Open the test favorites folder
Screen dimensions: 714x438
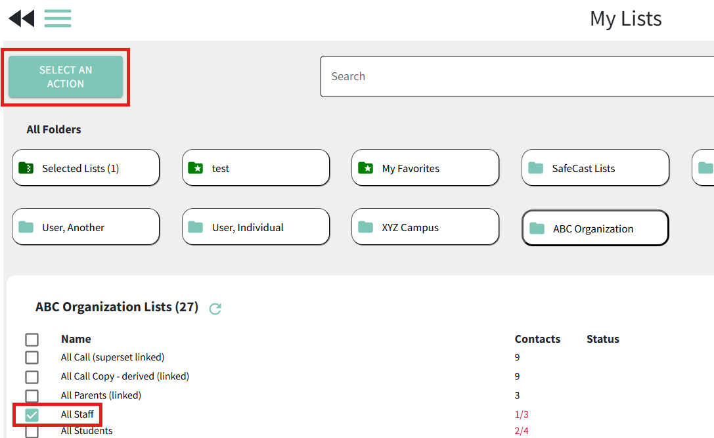[x=256, y=168]
